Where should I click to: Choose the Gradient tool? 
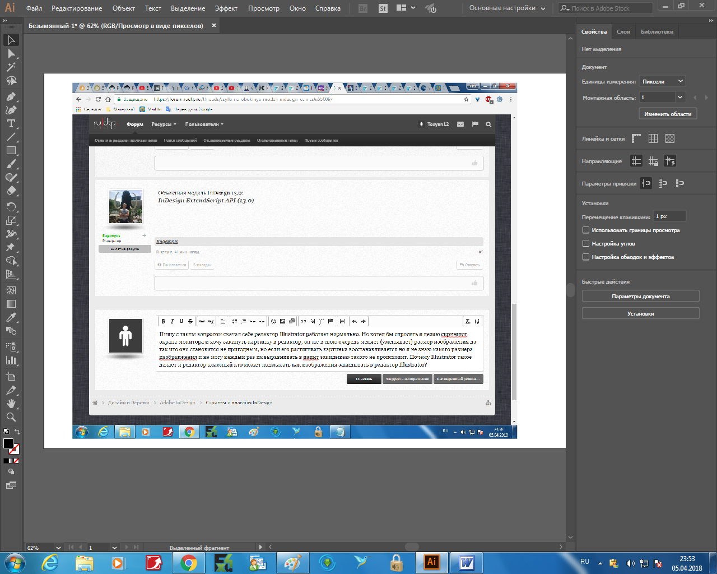point(11,304)
